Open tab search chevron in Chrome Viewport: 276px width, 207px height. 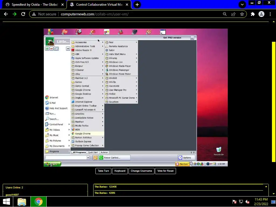pyautogui.click(x=242, y=4)
